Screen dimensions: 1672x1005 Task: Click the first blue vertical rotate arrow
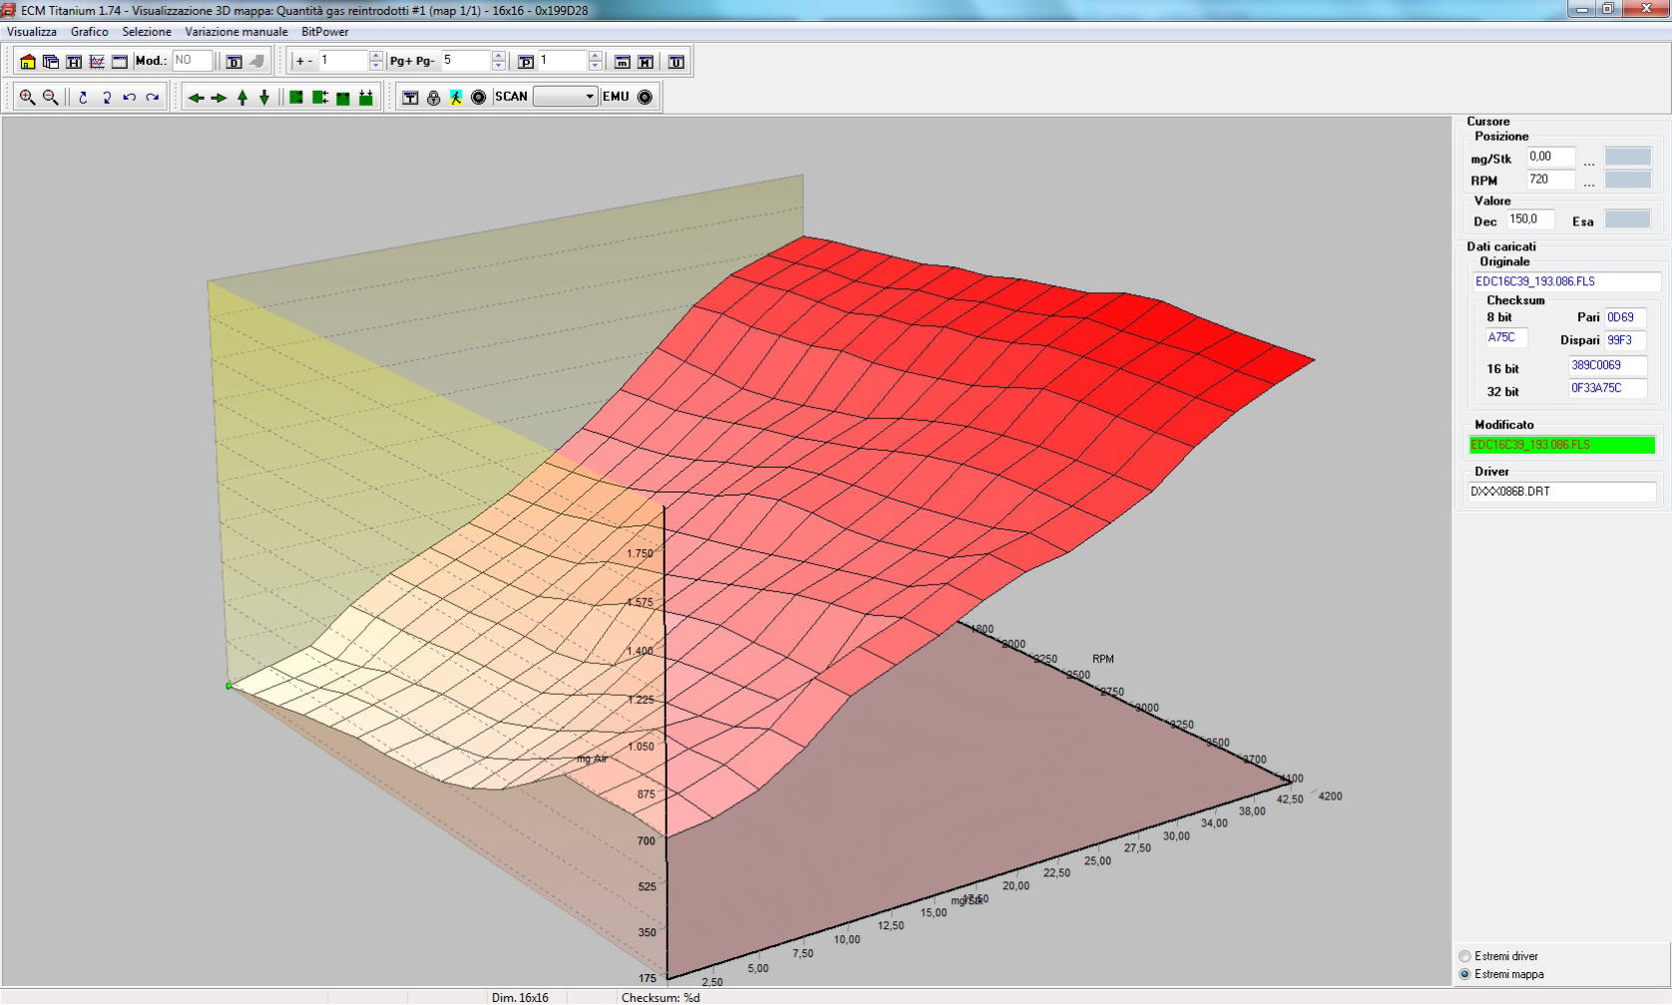(x=83, y=98)
